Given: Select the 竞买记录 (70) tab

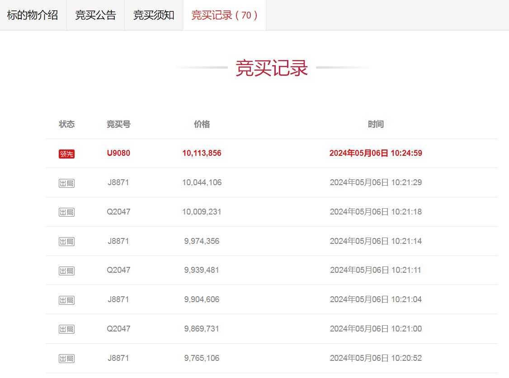Looking at the screenshot, I should coord(224,15).
